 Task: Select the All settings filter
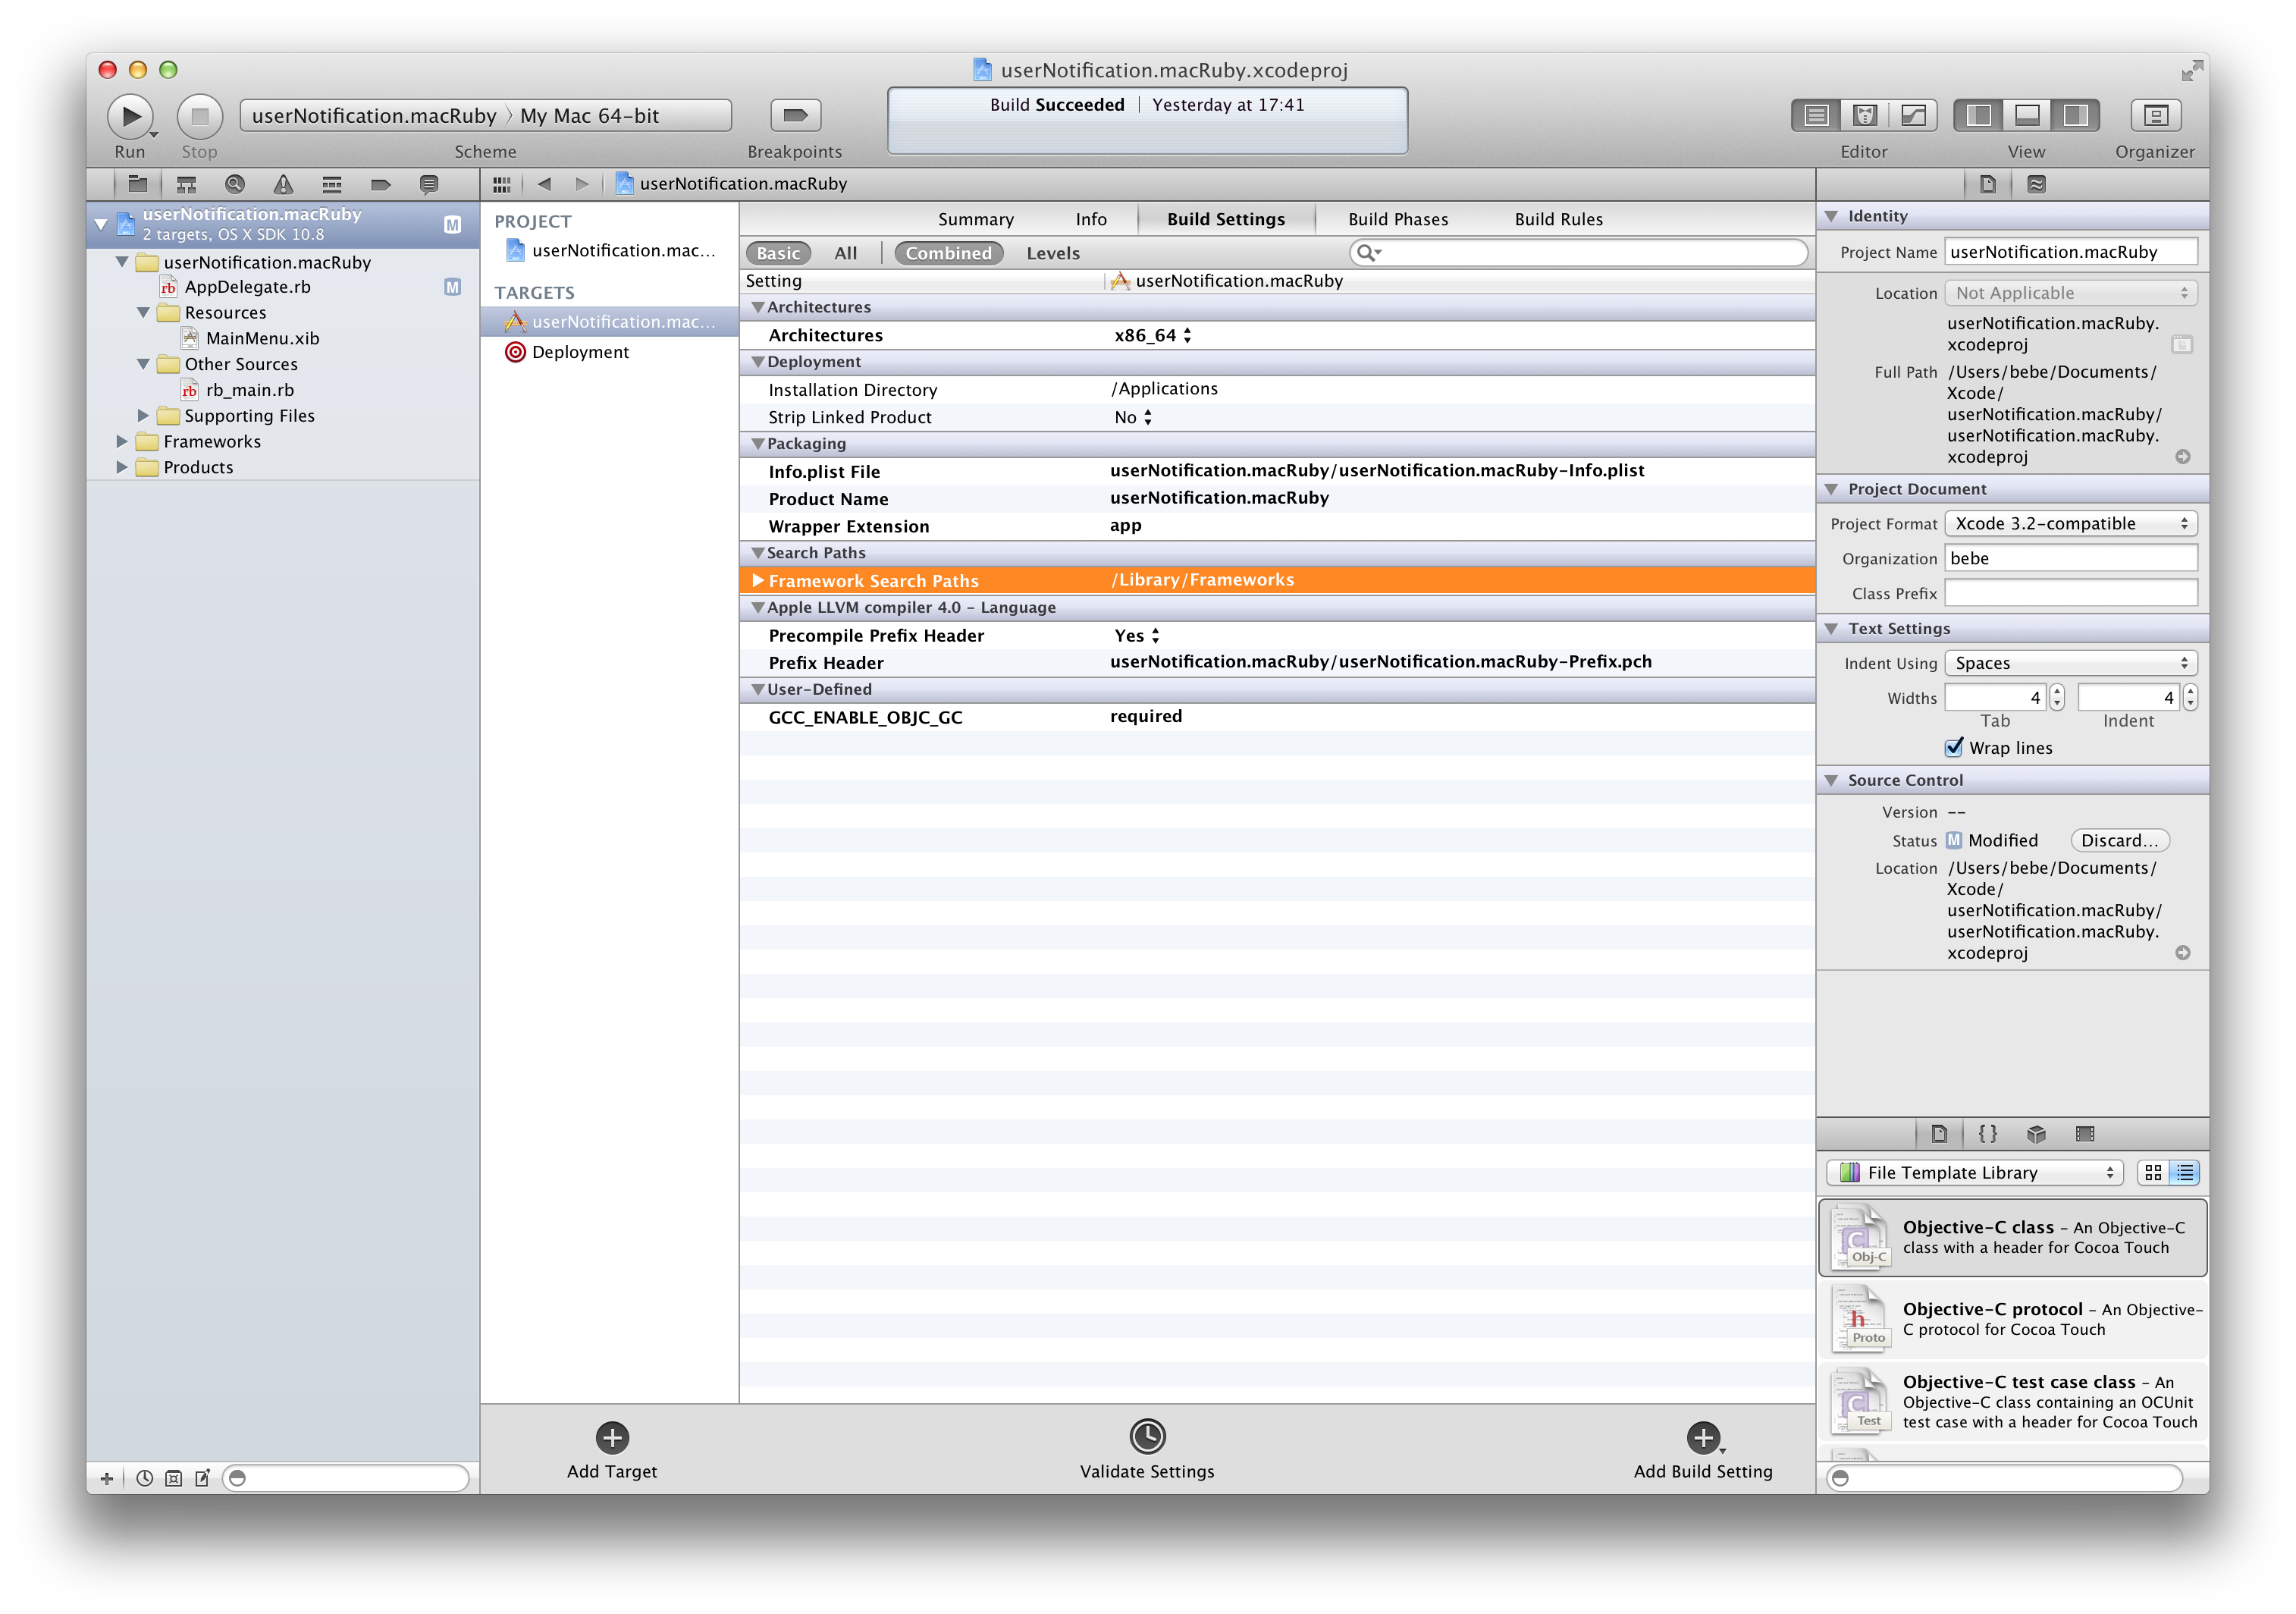846,253
